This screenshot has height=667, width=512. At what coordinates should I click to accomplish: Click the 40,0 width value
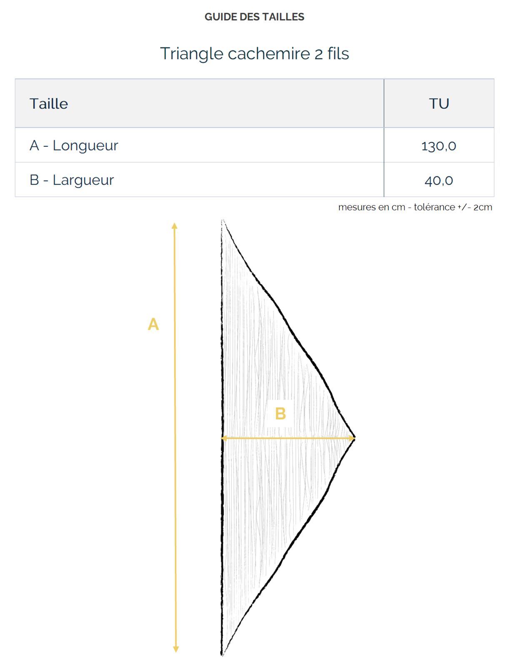tap(439, 181)
